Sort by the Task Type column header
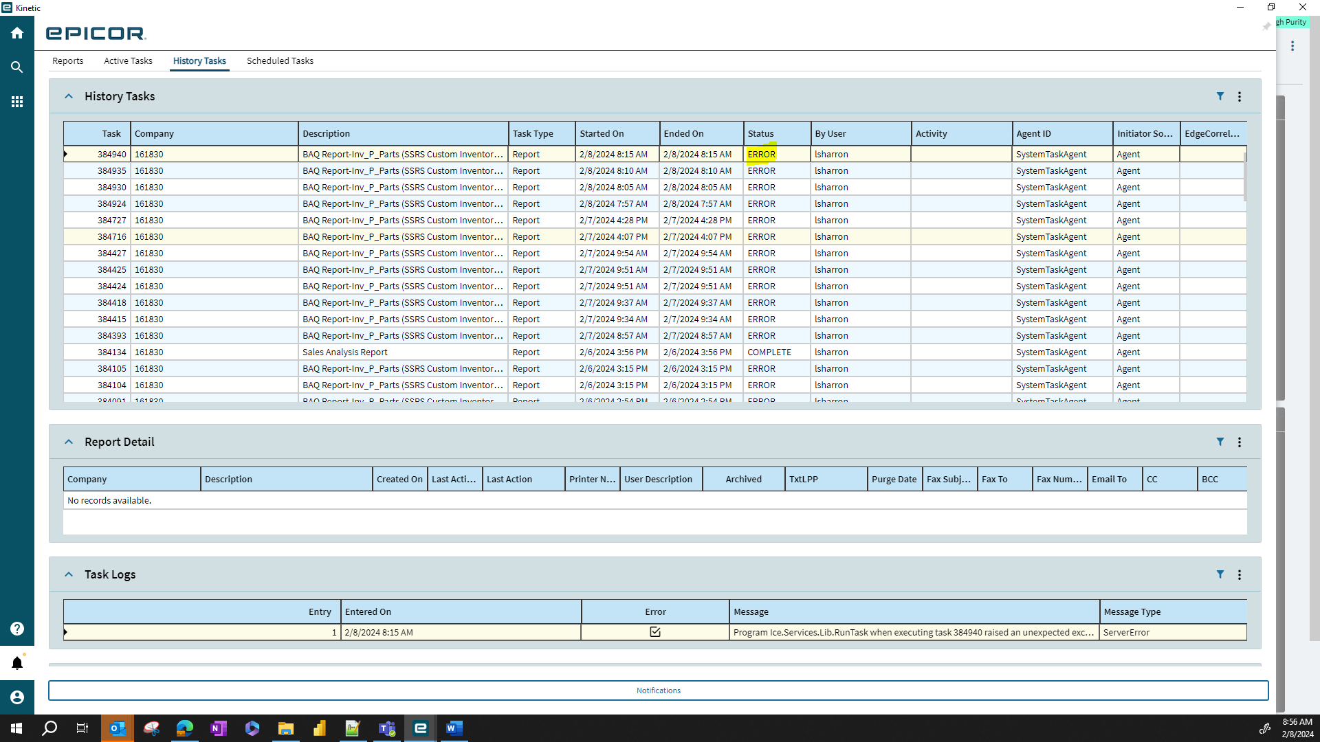Viewport: 1320px width, 742px height. tap(541, 133)
